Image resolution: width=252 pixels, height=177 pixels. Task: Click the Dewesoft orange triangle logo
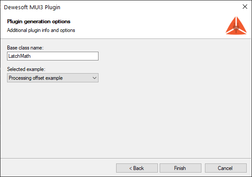pos(236,25)
